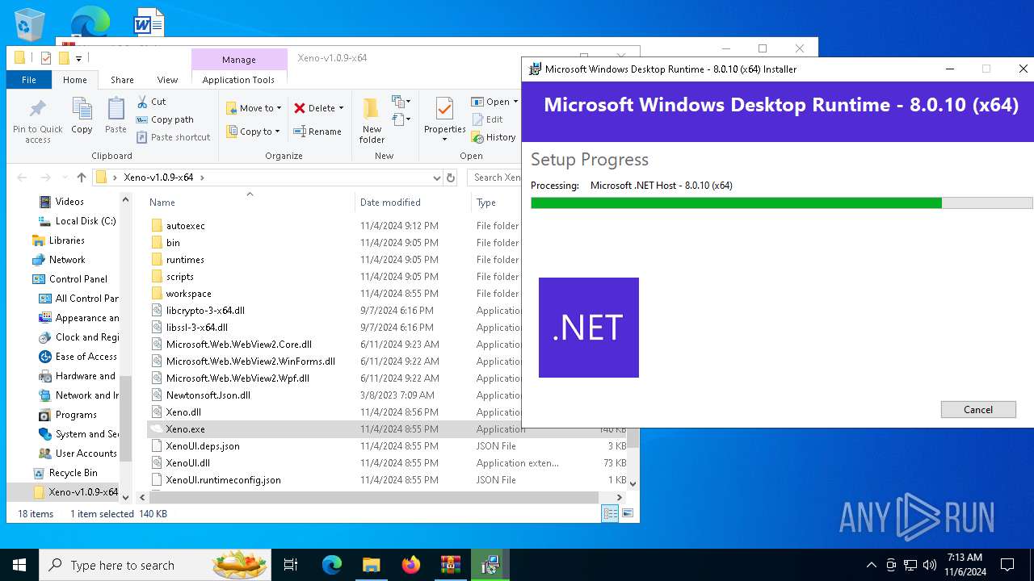
Task: Expand the Move to dropdown
Action: (x=279, y=108)
